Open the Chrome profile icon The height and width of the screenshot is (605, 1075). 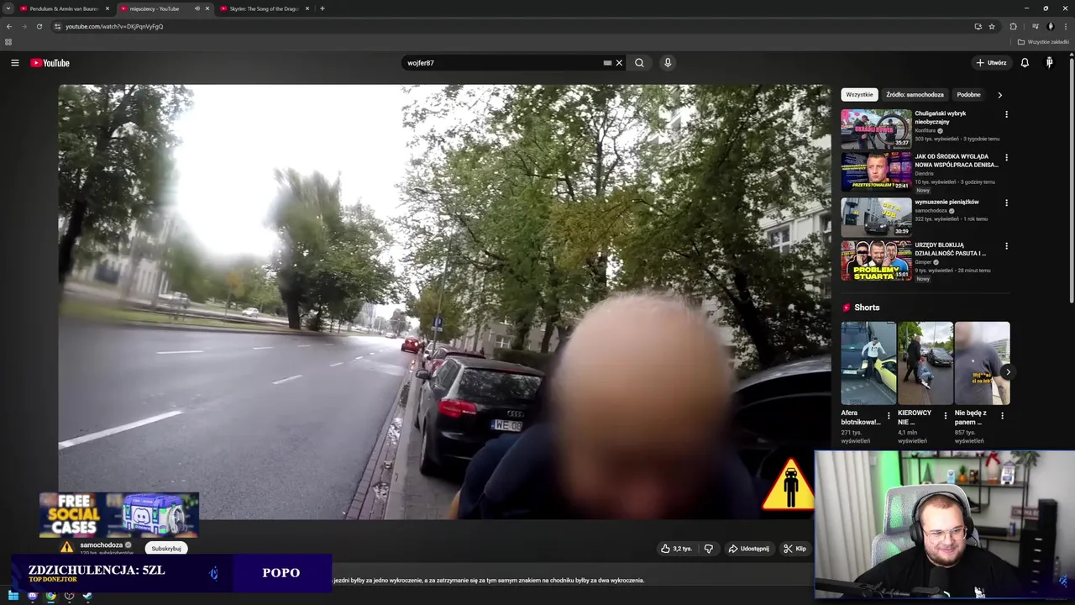click(x=1050, y=26)
